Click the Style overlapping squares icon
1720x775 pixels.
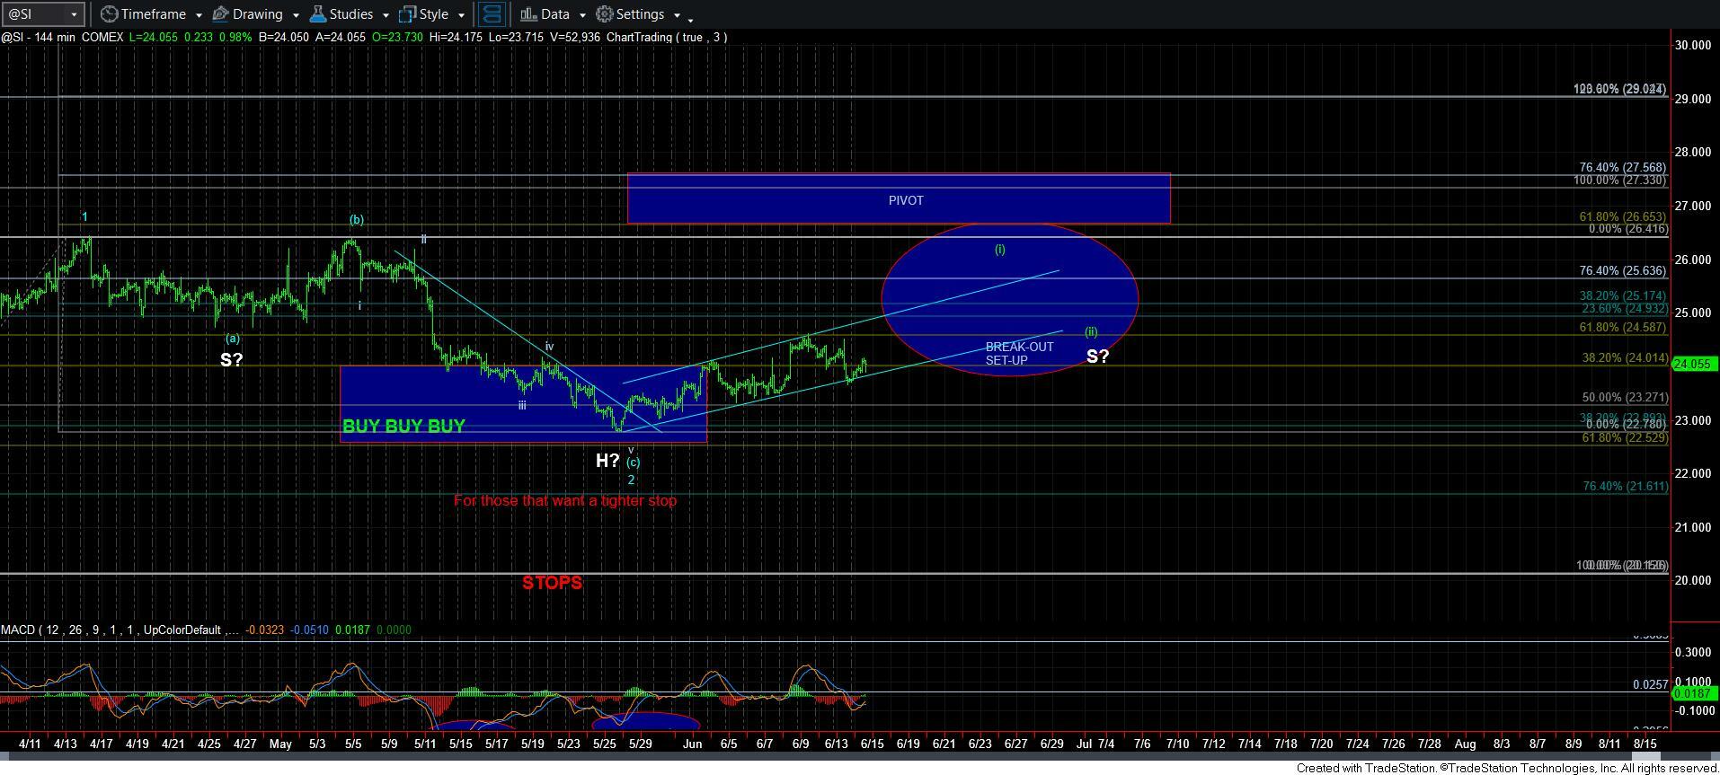[x=408, y=14]
